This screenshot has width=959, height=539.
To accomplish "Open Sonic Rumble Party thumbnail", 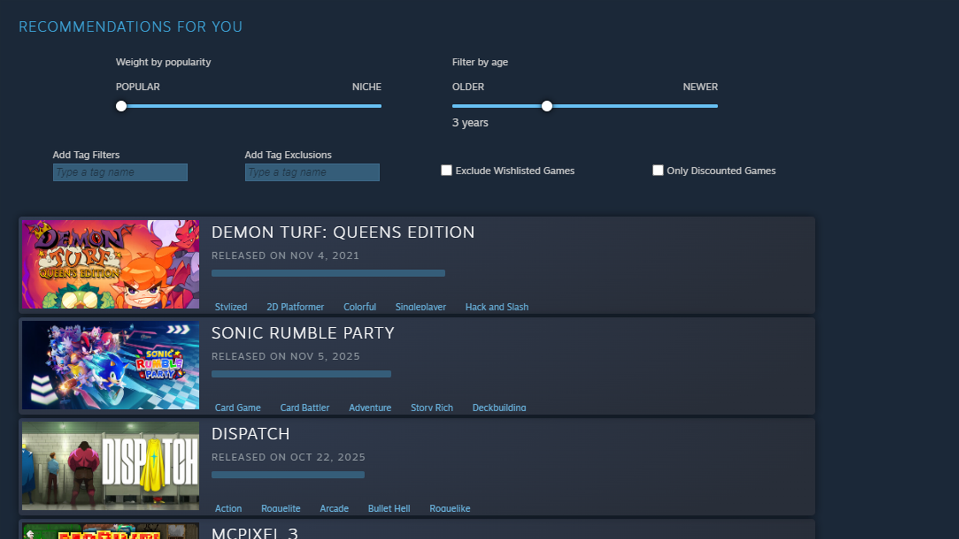I will [110, 365].
